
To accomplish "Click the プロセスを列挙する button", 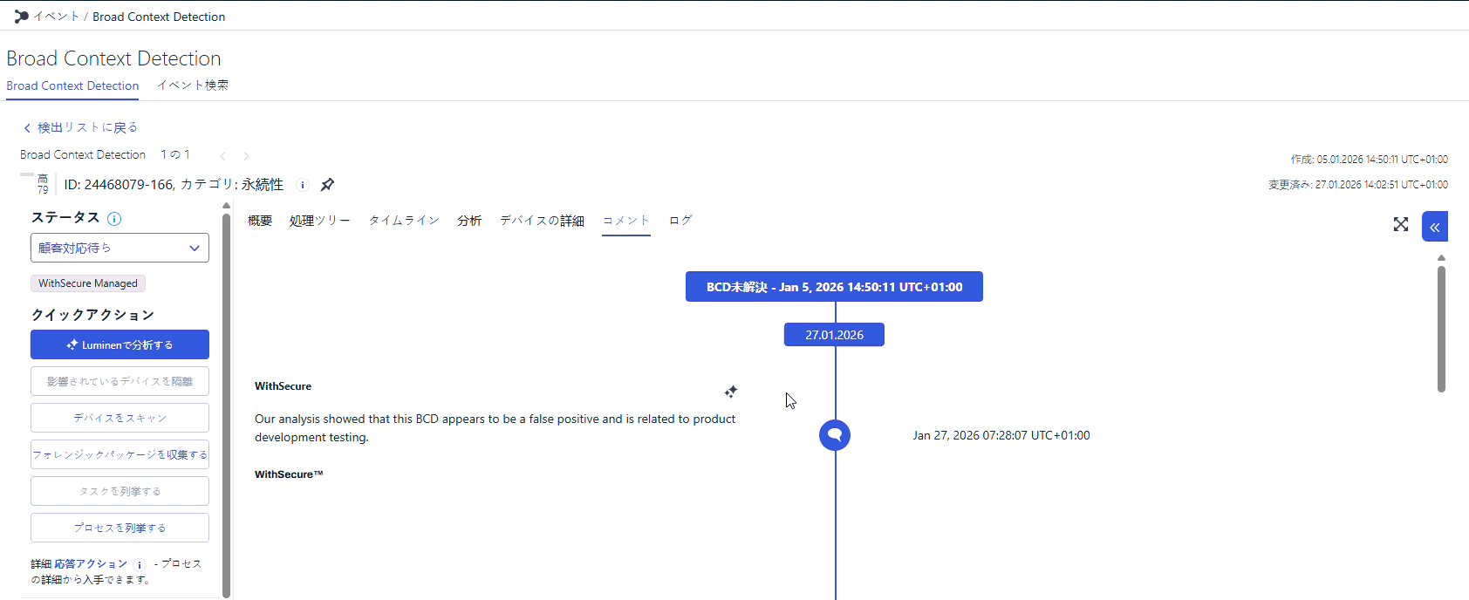I will pos(120,528).
